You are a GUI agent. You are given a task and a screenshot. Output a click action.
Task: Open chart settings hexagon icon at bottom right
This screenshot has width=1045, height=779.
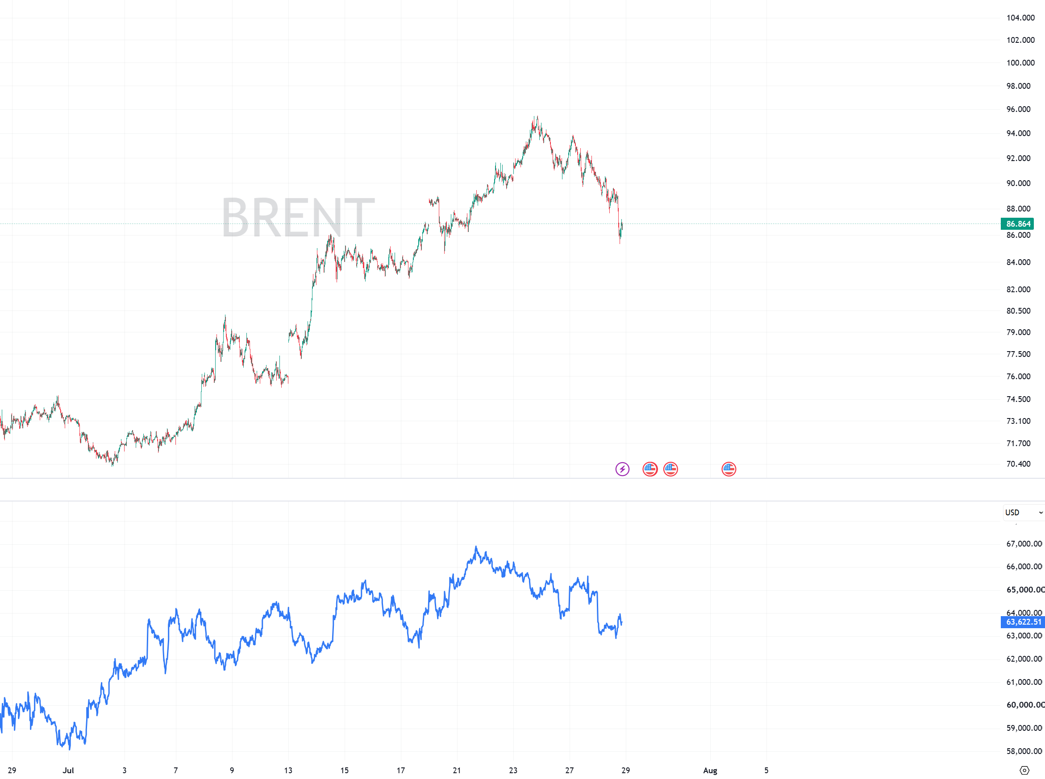pyautogui.click(x=1024, y=771)
